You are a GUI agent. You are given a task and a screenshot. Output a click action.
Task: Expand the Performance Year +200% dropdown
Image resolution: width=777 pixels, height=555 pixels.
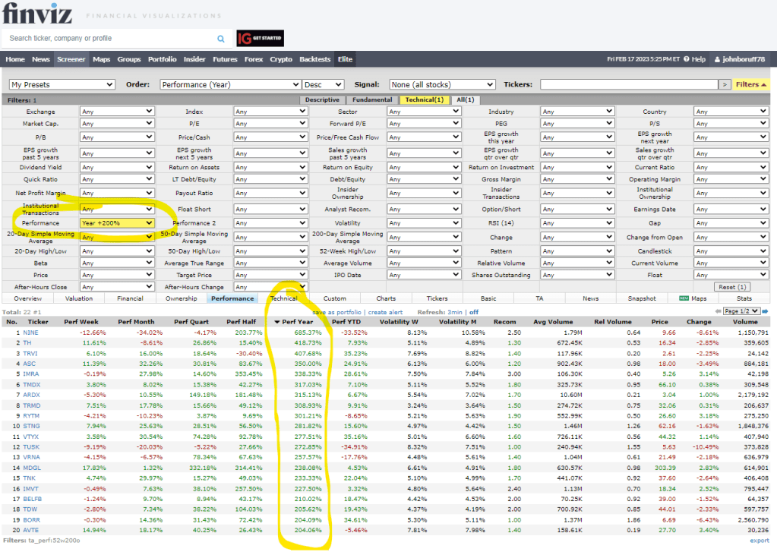[118, 223]
